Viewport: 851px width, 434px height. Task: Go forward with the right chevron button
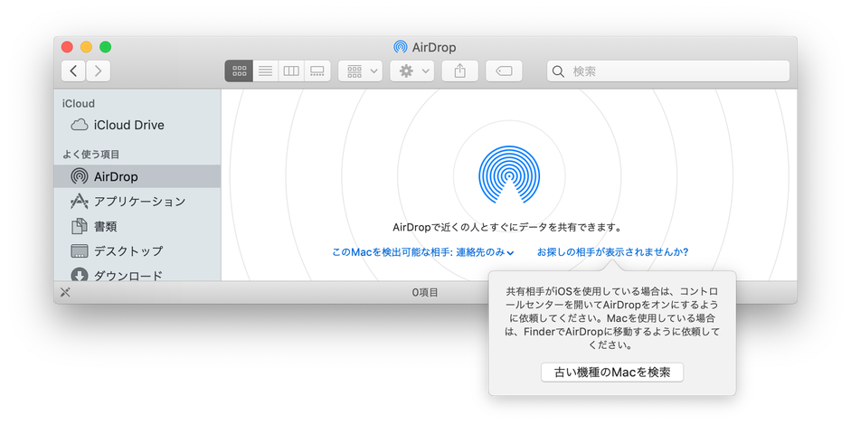99,71
